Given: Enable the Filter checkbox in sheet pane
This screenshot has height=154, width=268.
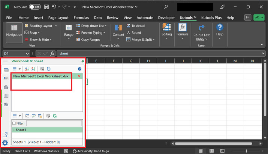Looking at the screenshot, I should [14, 123].
